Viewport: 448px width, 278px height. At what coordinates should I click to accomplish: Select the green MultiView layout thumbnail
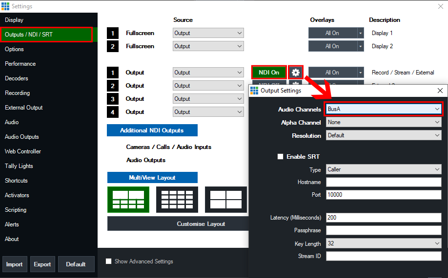[x=128, y=200]
